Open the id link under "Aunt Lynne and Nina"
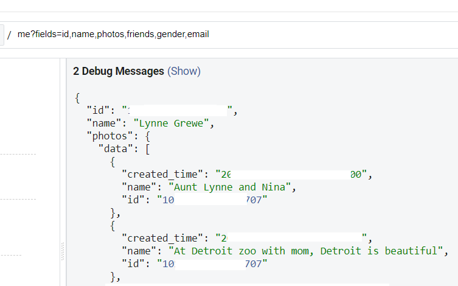Viewport: 458px width, 286px height. click(x=212, y=200)
